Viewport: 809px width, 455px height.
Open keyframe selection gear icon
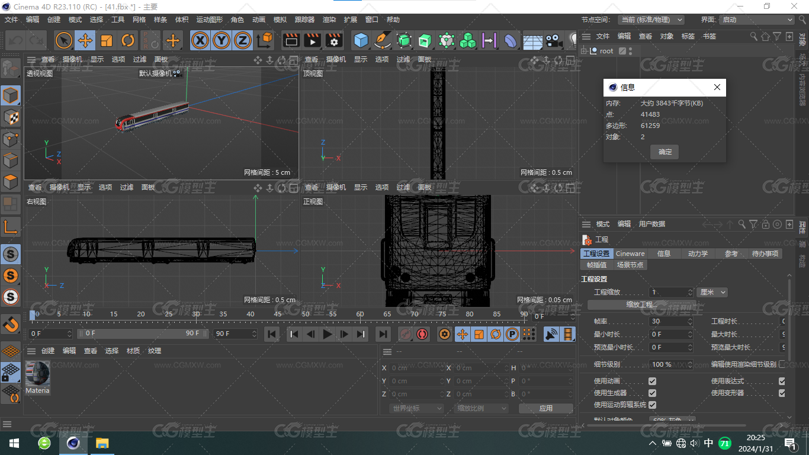tap(445, 334)
